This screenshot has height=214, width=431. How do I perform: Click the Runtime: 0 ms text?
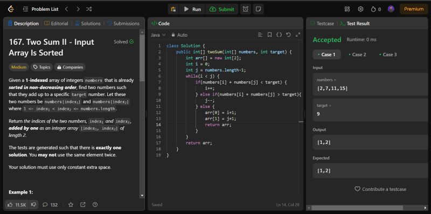[362, 39]
